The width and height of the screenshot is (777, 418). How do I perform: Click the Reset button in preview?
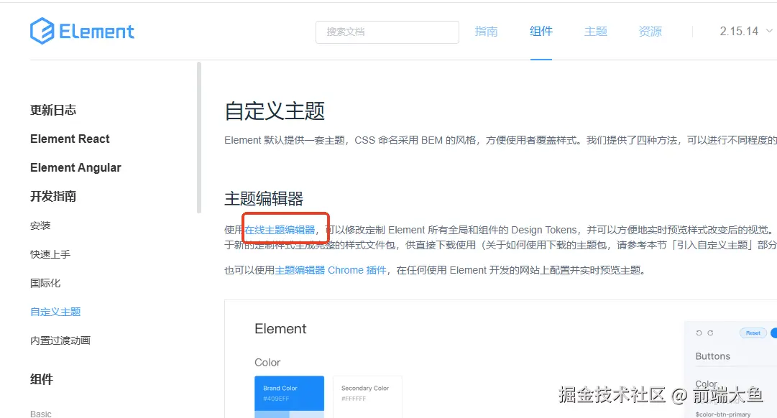(753, 333)
